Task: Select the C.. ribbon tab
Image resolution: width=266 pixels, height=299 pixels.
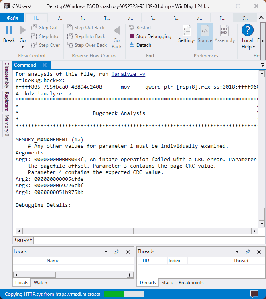Action: pos(245,18)
